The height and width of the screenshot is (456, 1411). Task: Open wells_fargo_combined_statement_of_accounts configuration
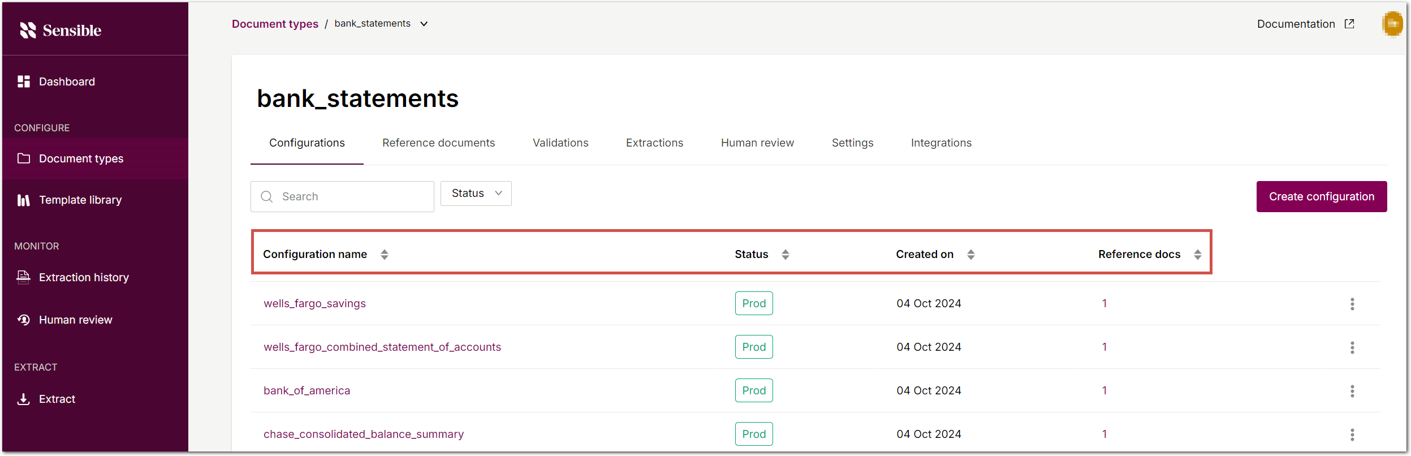[382, 347]
